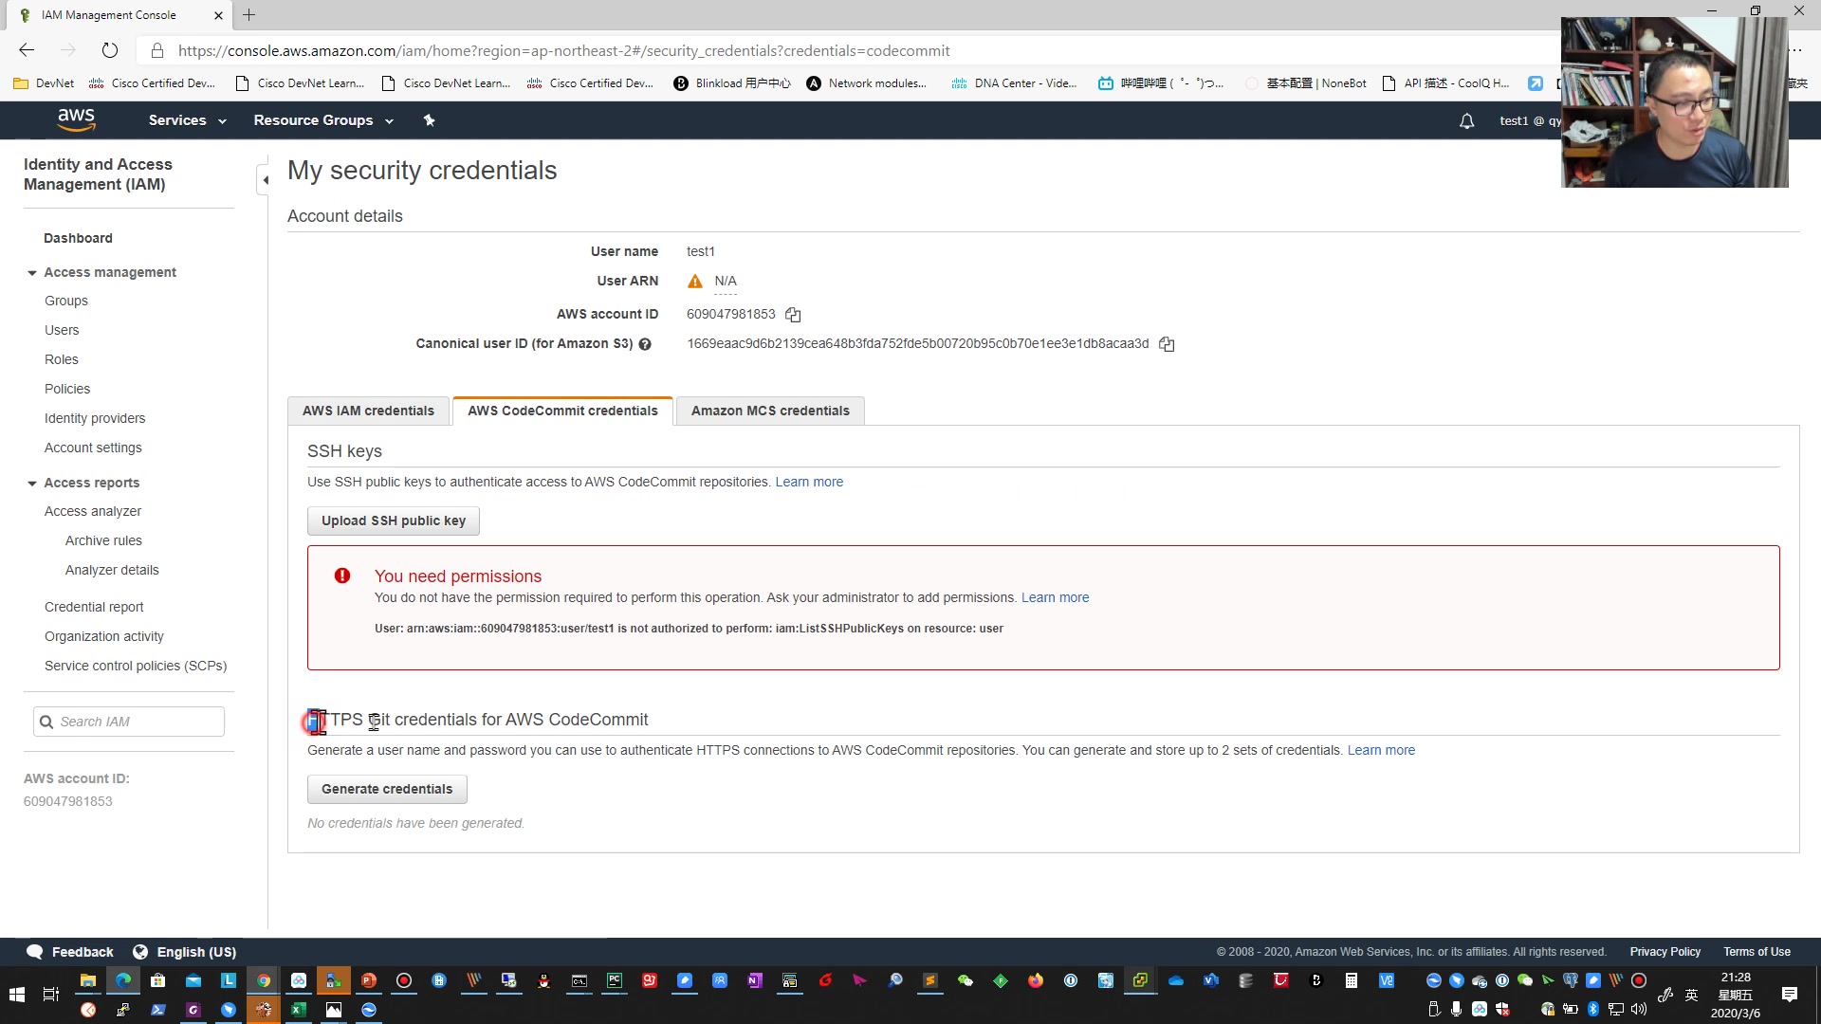Open DNA Center - Vide bookmark
This screenshot has height=1024, width=1821.
[x=1014, y=83]
